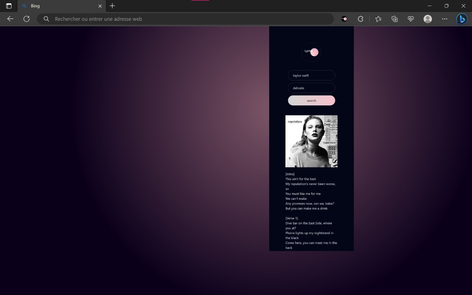
Task: Reload the page with the refresh icon
Action: click(27, 19)
